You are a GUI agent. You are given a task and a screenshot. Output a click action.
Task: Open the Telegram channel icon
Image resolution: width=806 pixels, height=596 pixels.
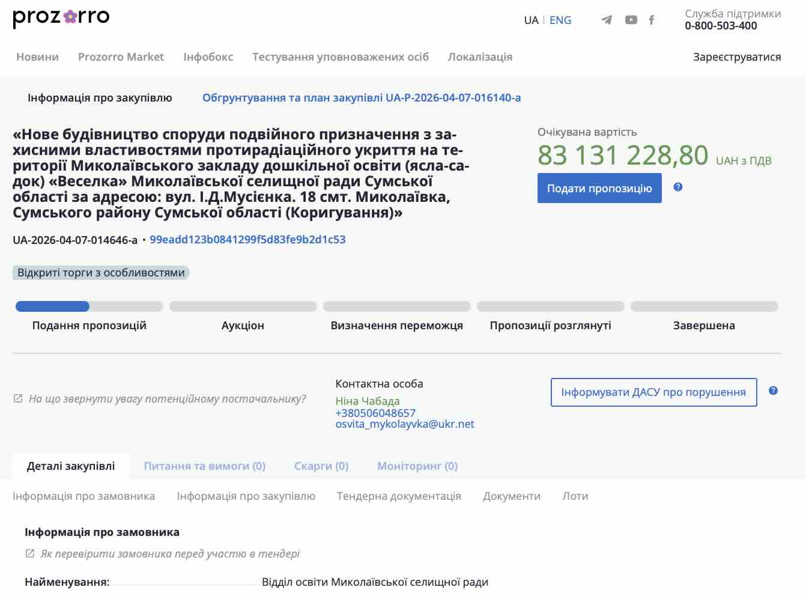pyautogui.click(x=607, y=20)
